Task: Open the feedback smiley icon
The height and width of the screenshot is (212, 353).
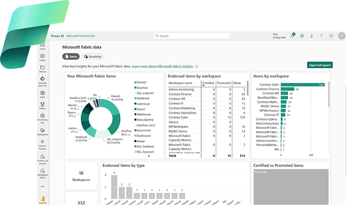Action: coord(331,36)
